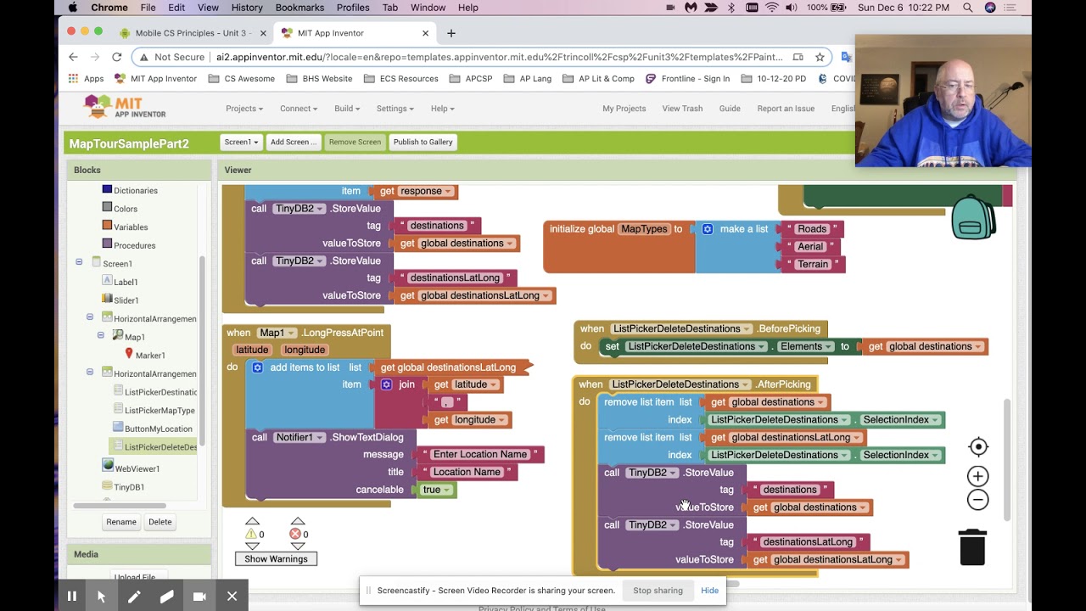Center the workspace with the target icon
The width and height of the screenshot is (1086, 611).
click(x=978, y=447)
